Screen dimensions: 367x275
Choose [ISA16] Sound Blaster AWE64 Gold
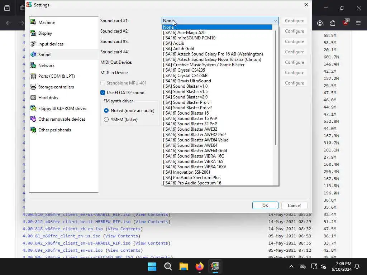pos(217,151)
